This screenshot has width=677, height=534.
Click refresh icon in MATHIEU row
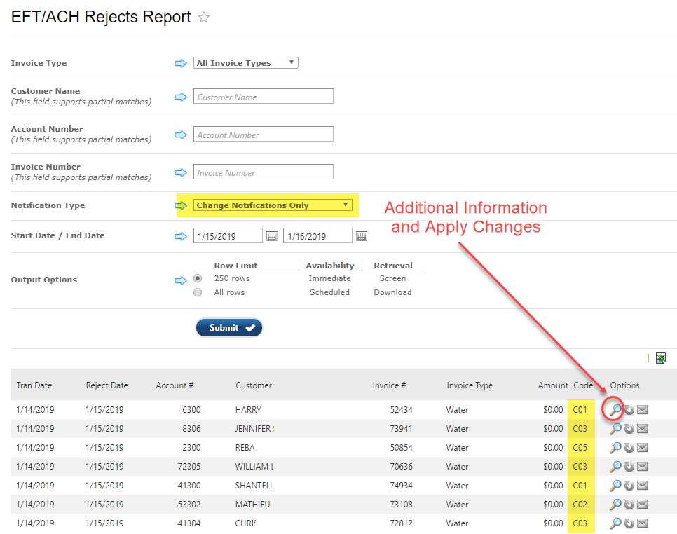coord(629,504)
